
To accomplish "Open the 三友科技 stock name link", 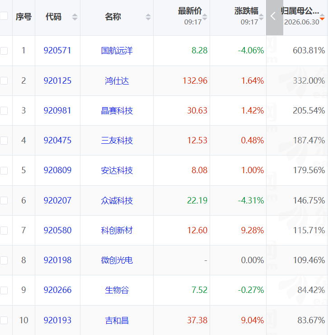I will (x=117, y=141).
